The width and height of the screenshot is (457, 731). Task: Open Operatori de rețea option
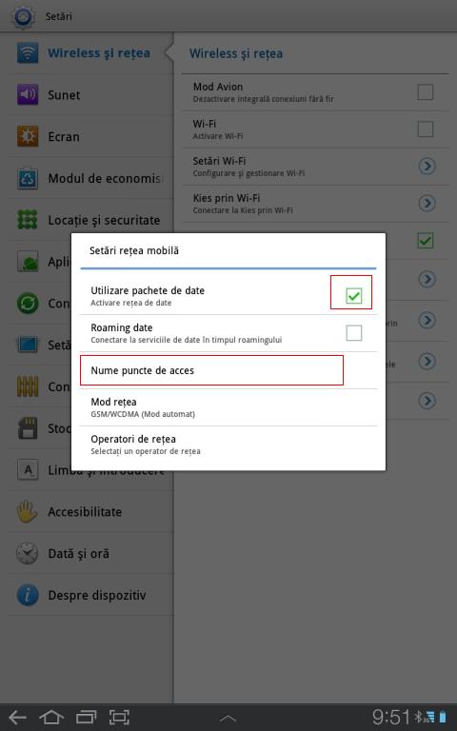(x=228, y=445)
